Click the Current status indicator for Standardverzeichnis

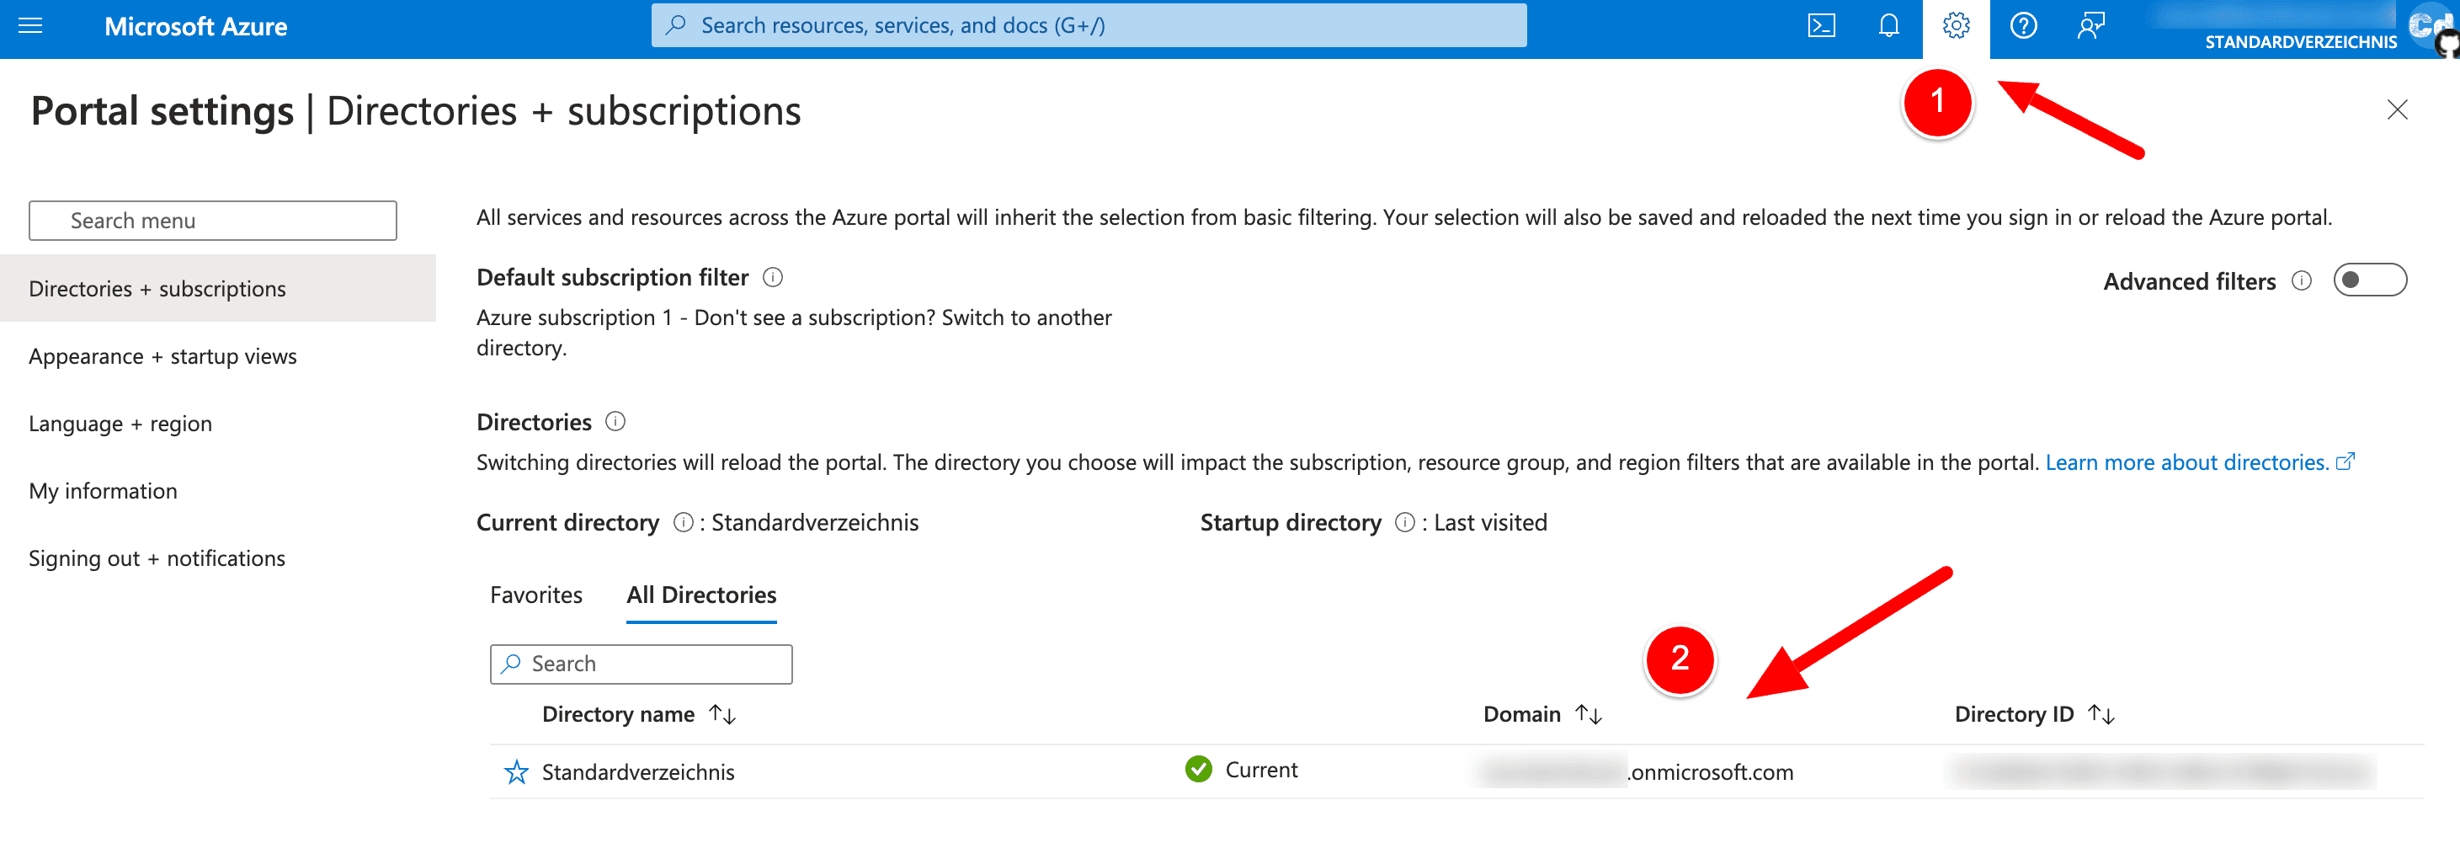(1200, 768)
